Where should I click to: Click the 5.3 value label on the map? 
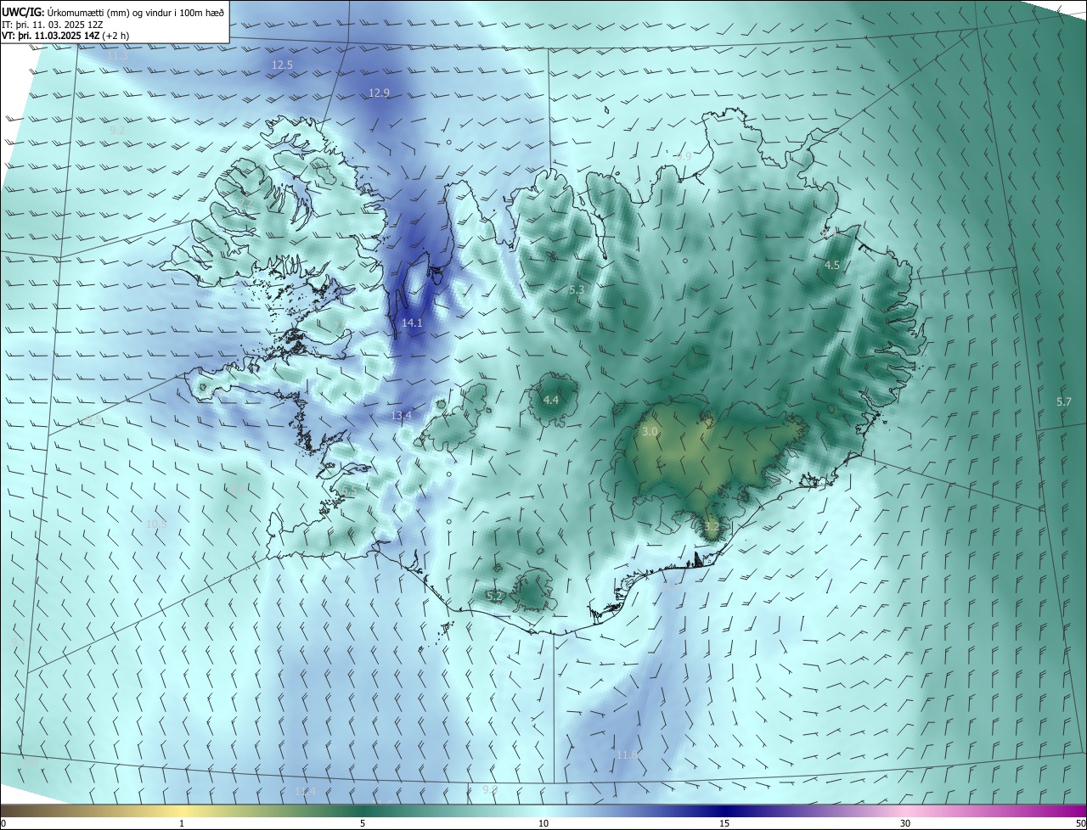click(x=576, y=289)
